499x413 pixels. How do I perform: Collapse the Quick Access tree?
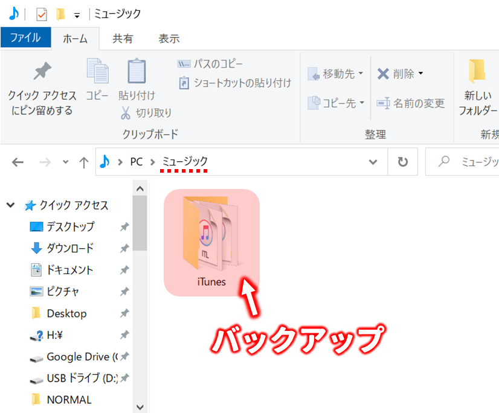tap(11, 205)
